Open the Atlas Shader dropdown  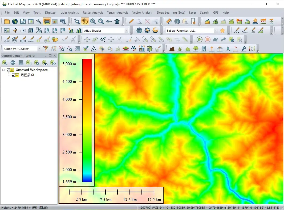[127, 31]
